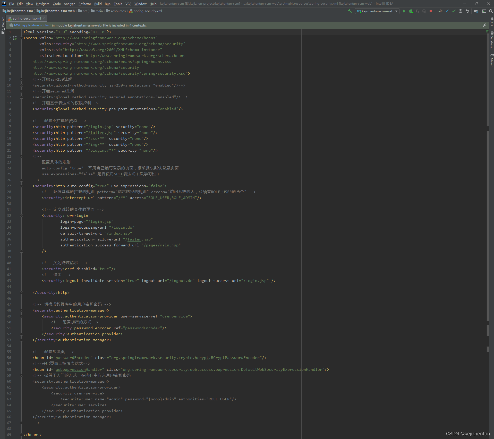Click the "ROLE_USER,ROLE_ADMIN" access value
This screenshot has width=494, height=439.
[x=173, y=198]
